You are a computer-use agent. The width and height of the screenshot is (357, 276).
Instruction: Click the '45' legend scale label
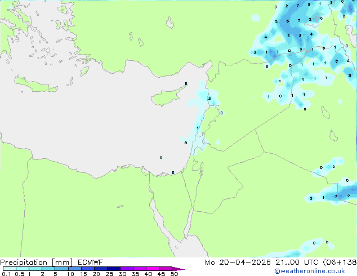click(161, 274)
